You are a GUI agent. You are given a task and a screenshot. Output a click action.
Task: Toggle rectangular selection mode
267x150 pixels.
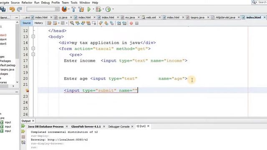click(x=94, y=23)
